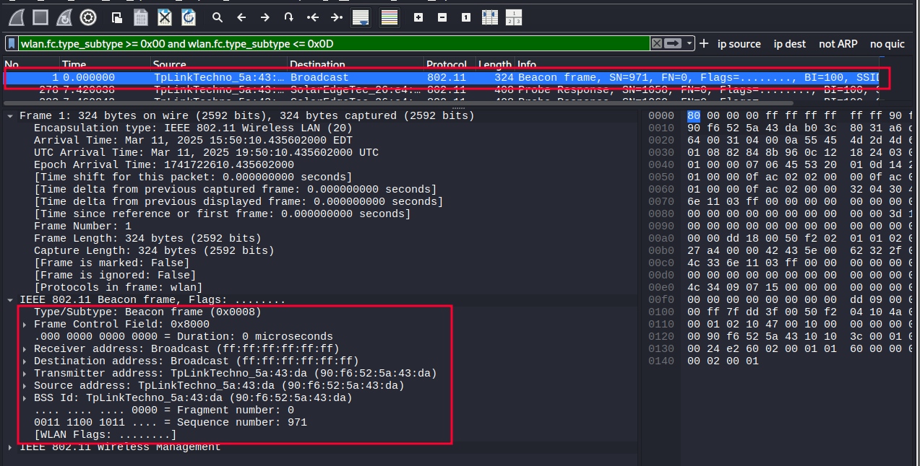920x466 pixels.
Task: Toggle packet list colorization
Action: [x=390, y=17]
